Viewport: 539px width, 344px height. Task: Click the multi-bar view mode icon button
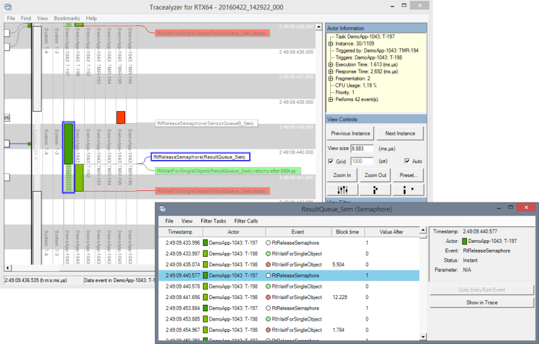(342, 190)
